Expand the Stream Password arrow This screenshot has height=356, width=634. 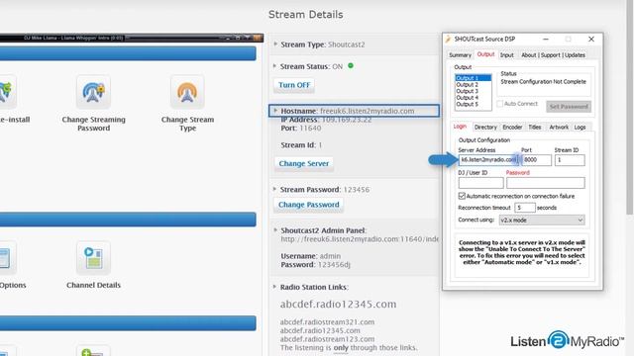tap(275, 189)
